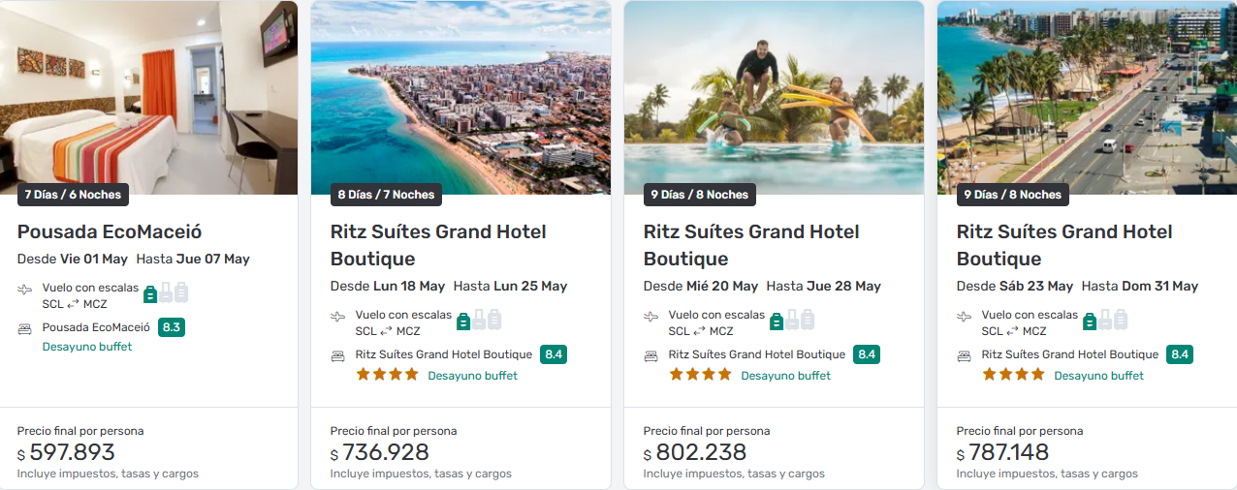Click Desayuno buffet in the Pousada EcoMaceió card
Viewport: 1237px width, 490px height.
[x=87, y=347]
